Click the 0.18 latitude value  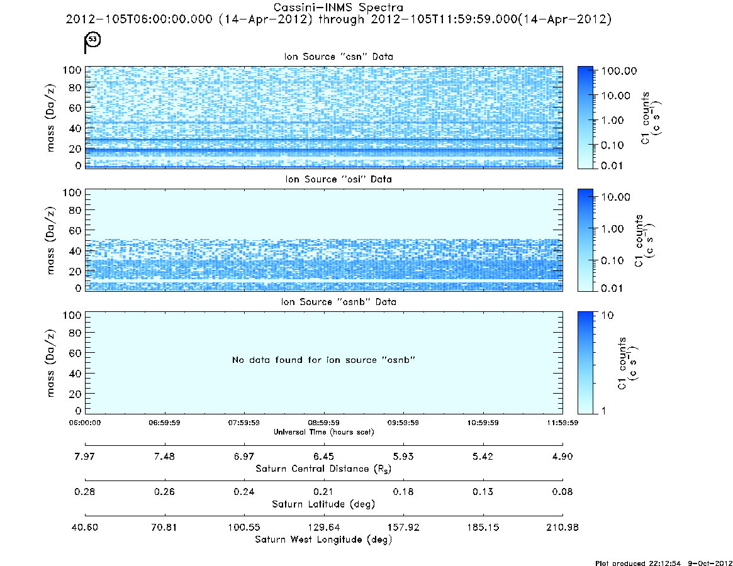pyautogui.click(x=403, y=492)
